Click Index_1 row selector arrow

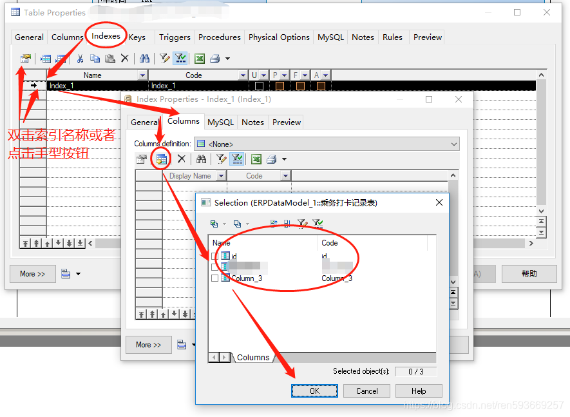tap(33, 86)
